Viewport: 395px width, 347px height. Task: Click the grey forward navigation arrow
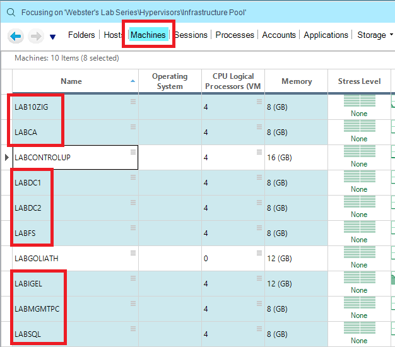35,36
